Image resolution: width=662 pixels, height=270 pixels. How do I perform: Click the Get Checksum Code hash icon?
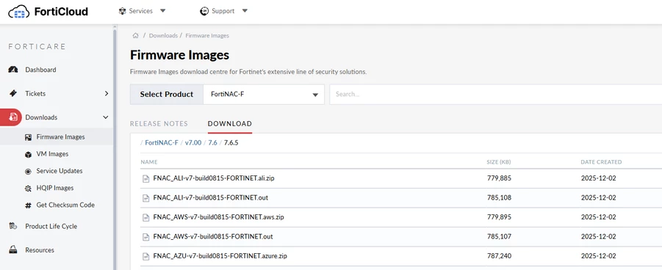pos(28,205)
